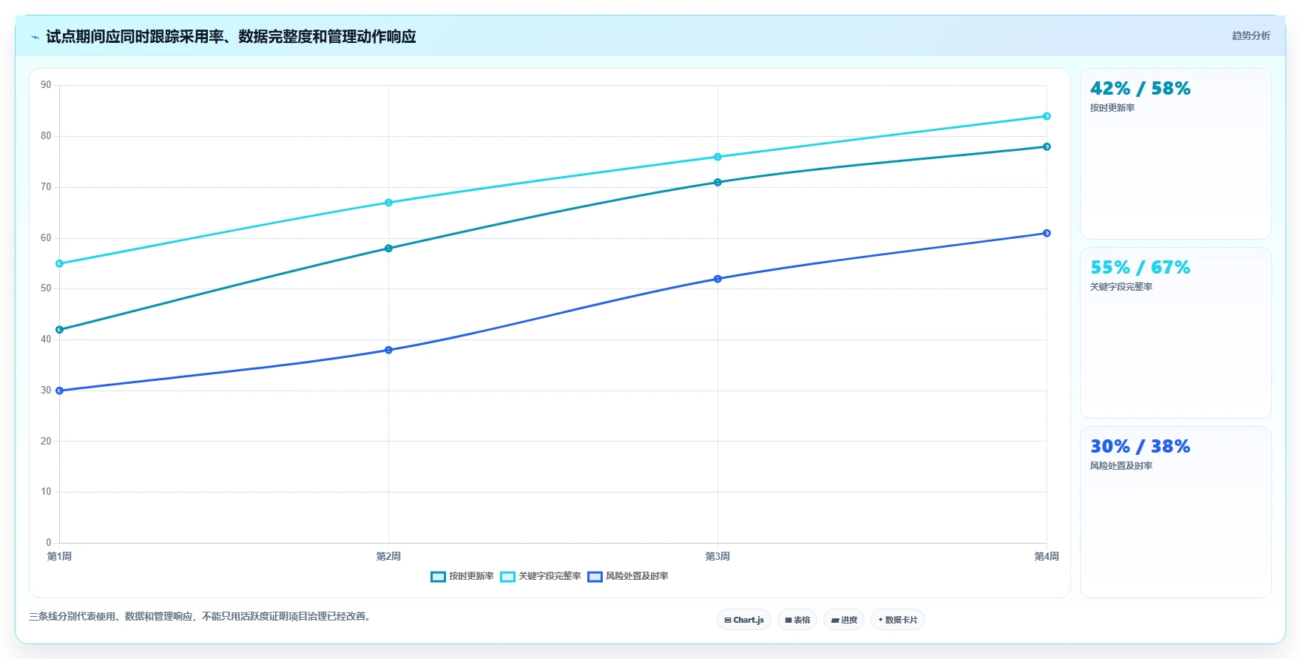Click the 按时更新率 point at 第3周

(717, 182)
